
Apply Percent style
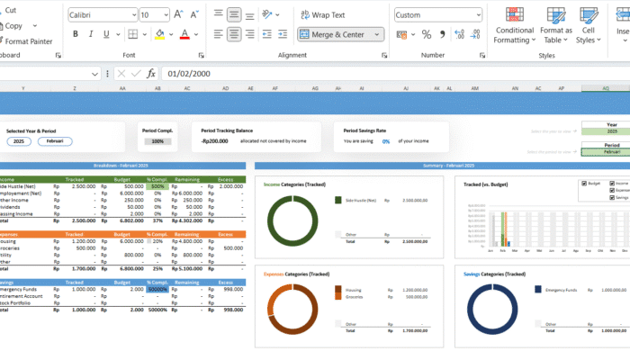(427, 34)
